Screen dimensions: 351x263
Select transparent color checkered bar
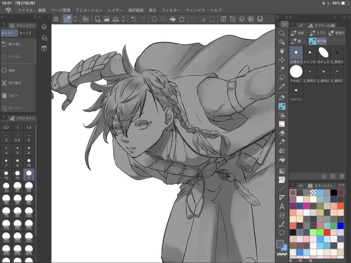[282, 254]
